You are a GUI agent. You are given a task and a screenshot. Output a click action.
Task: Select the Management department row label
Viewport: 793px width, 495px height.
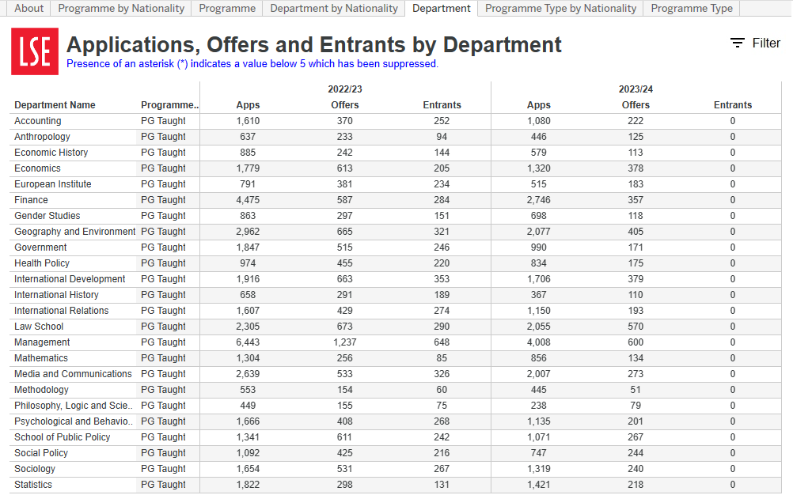coord(42,342)
